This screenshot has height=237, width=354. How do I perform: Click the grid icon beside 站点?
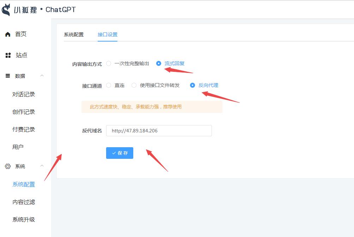pos(8,55)
